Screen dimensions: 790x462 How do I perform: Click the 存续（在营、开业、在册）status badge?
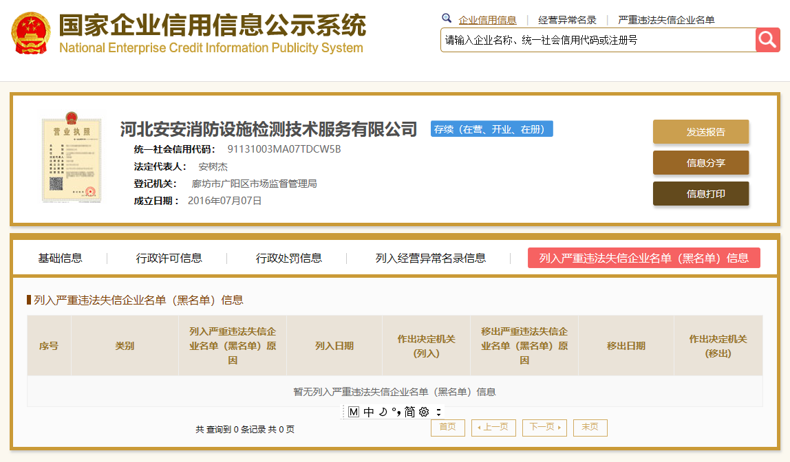point(492,129)
